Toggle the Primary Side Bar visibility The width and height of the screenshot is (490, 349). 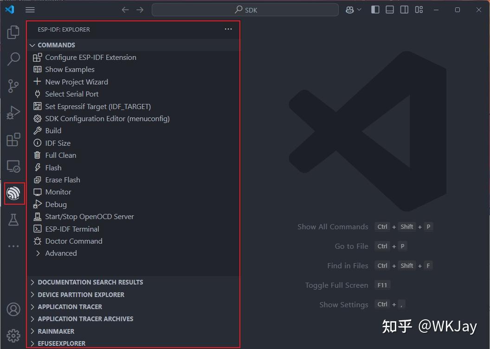375,9
